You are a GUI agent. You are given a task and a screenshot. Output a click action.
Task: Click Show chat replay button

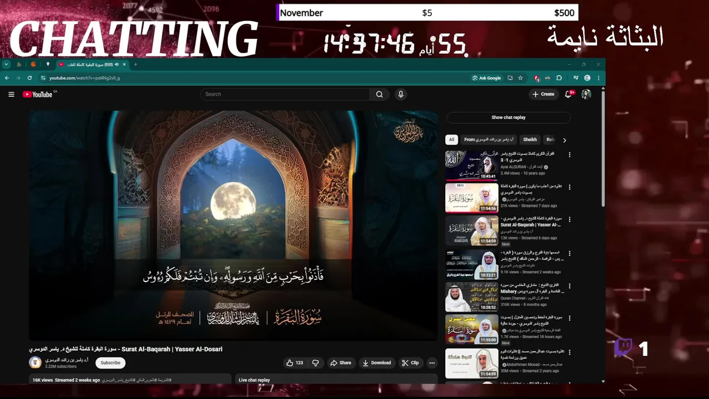[x=508, y=117]
